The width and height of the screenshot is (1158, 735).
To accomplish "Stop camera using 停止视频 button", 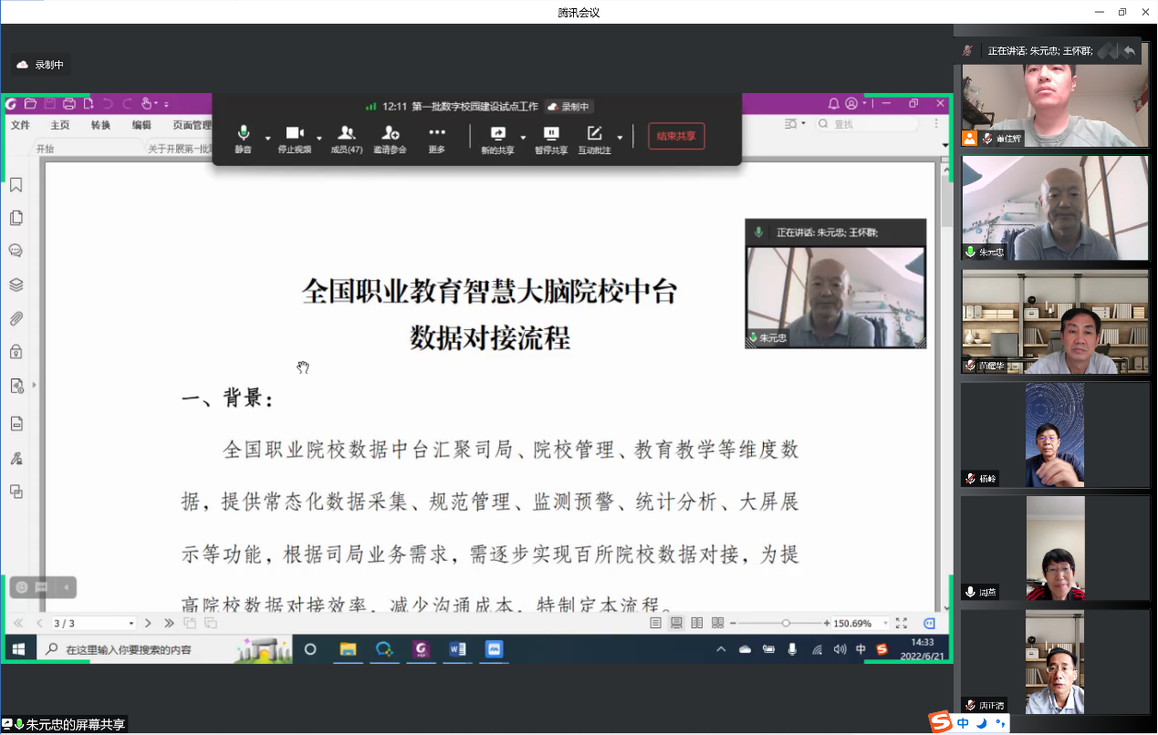I will click(294, 138).
